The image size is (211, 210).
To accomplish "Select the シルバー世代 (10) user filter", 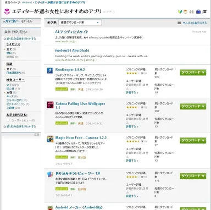I will [14, 100].
